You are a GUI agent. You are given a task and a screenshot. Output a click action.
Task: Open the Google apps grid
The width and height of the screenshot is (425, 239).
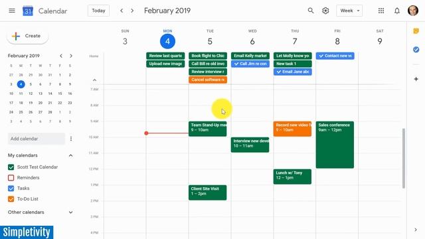tap(381, 11)
